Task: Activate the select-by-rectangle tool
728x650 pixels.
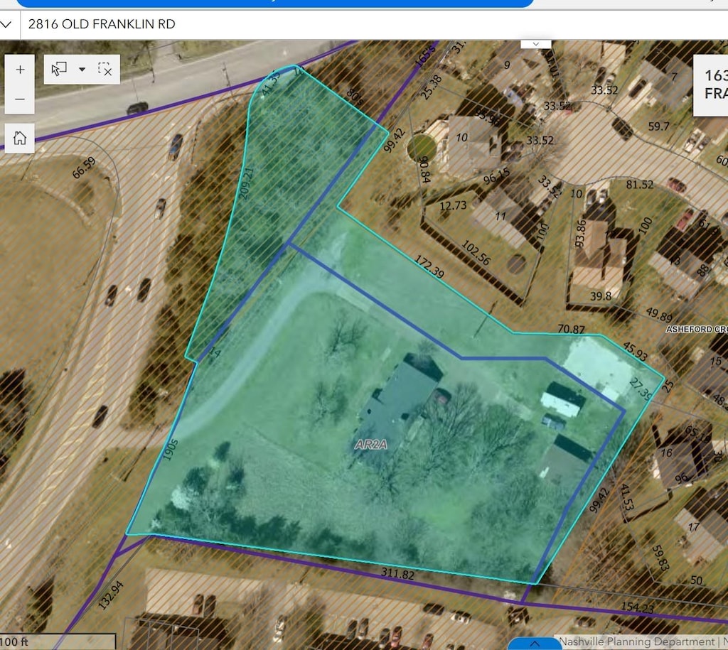Action: coord(59,70)
